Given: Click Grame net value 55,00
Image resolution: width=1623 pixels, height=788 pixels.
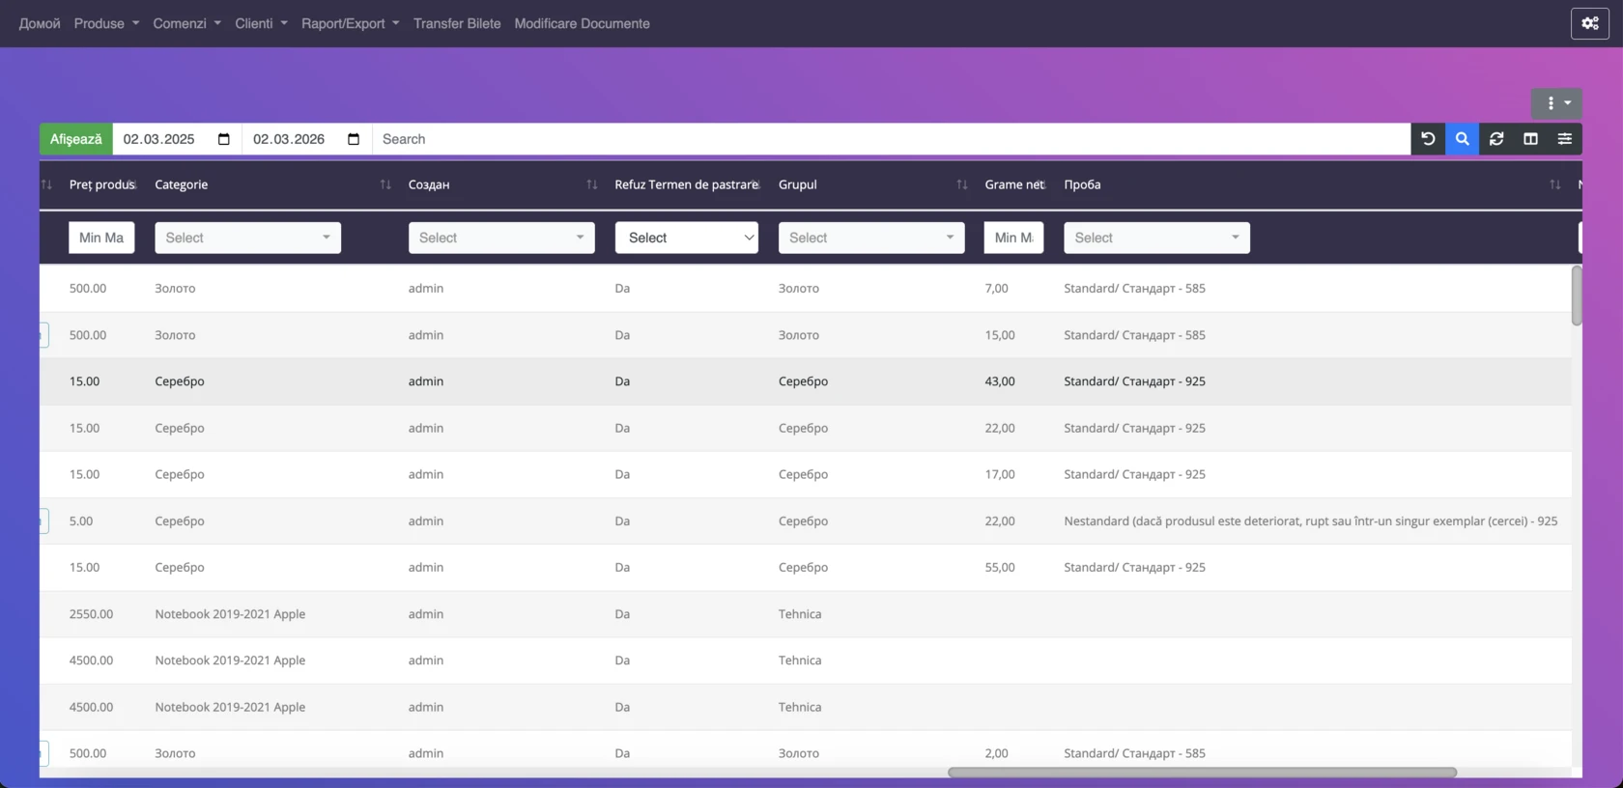Looking at the screenshot, I should (1000, 568).
